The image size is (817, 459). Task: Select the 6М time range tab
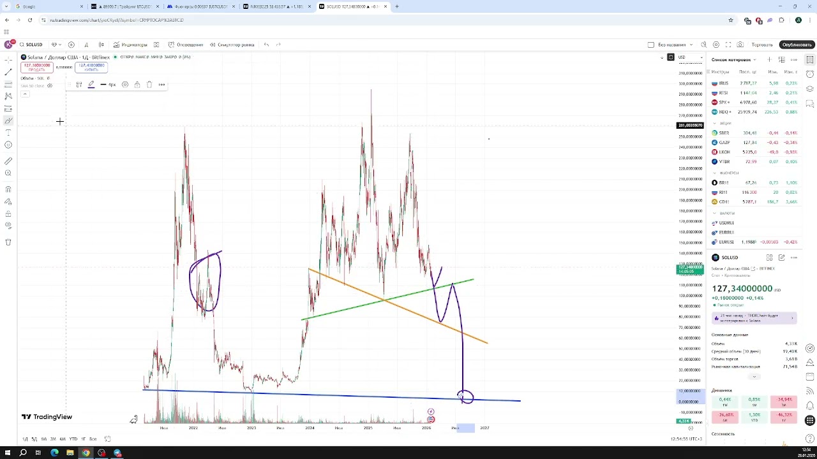pos(63,439)
